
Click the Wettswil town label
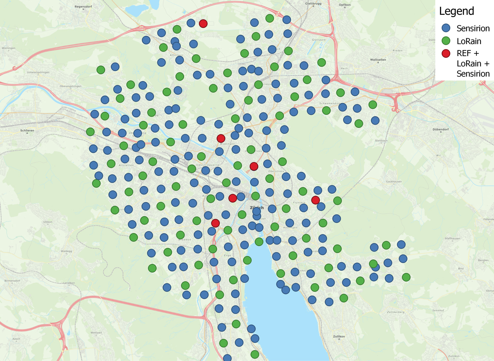[96, 333]
